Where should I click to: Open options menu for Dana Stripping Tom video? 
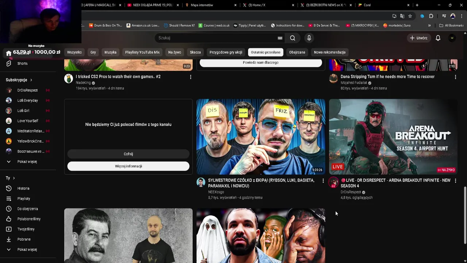(x=455, y=77)
